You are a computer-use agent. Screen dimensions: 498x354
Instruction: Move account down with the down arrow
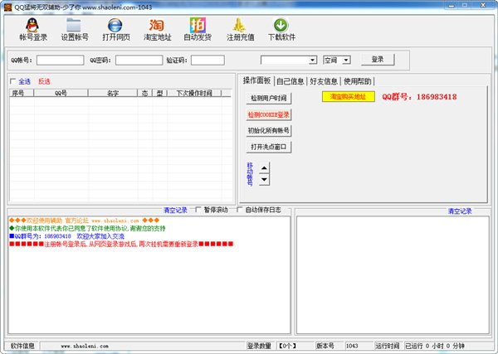tap(264, 179)
